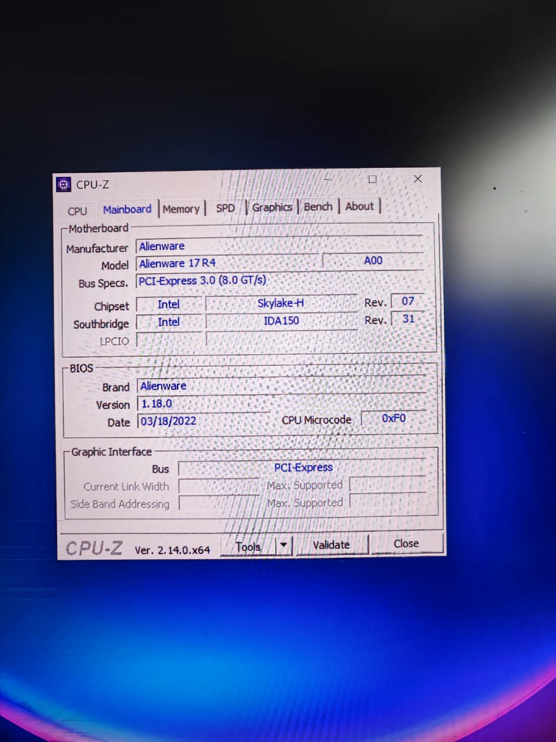This screenshot has height=742, width=556.
Task: Click the version text Ver. 2.14.0.x64
Action: click(x=172, y=550)
